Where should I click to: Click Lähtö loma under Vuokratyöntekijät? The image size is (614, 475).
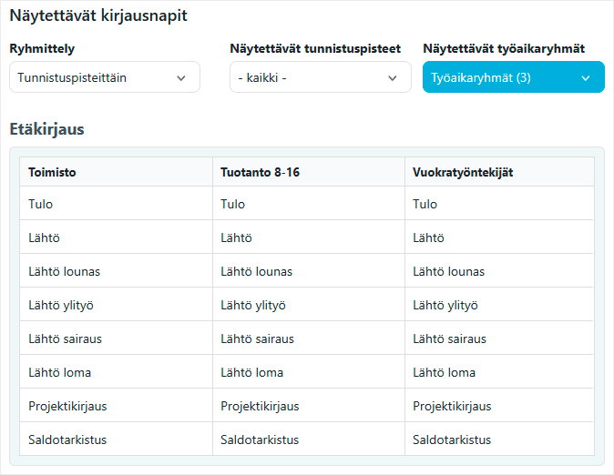coord(444,372)
